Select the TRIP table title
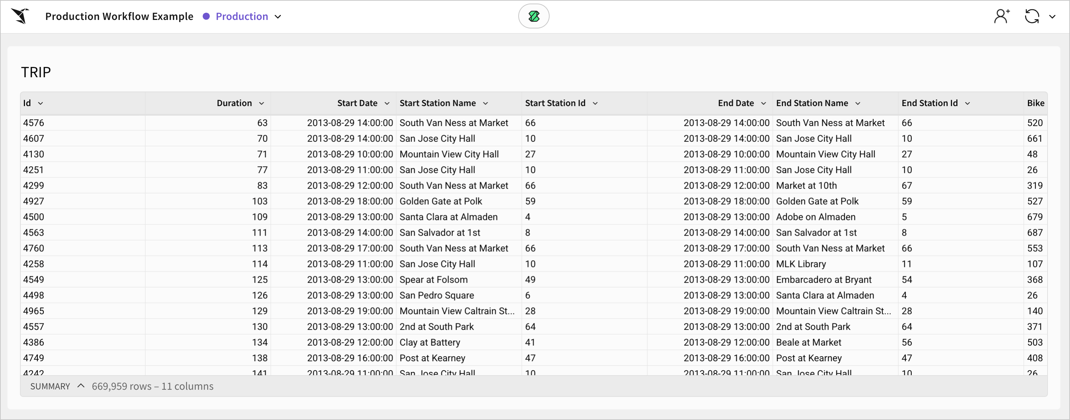This screenshot has width=1070, height=420. pos(36,72)
